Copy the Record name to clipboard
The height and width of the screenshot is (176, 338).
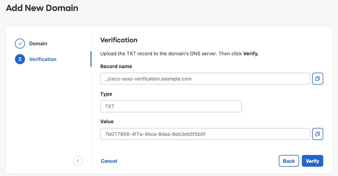click(318, 79)
